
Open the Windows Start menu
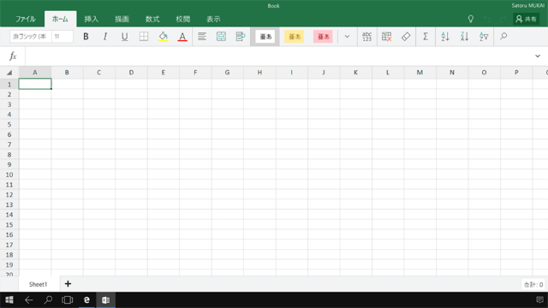[9, 300]
